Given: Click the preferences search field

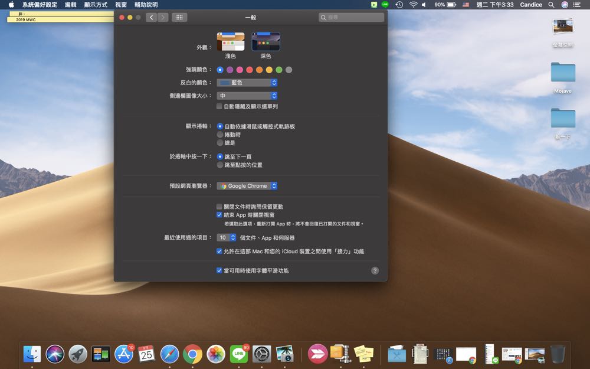Looking at the screenshot, I should pos(352,18).
